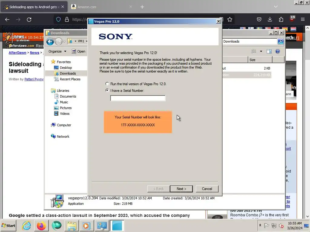Open the control panel taskbar icon
310x232 pixels.
[102, 225]
